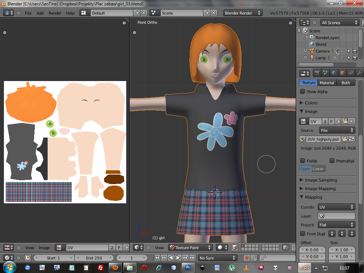Expand the Image Sampling panel
364x273 pixels.
(x=320, y=180)
